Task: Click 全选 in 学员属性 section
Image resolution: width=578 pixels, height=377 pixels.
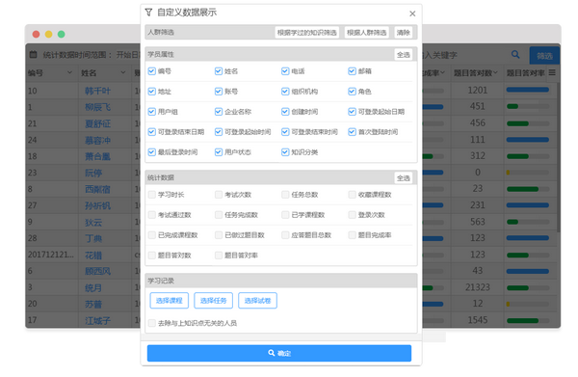Action: coord(404,55)
